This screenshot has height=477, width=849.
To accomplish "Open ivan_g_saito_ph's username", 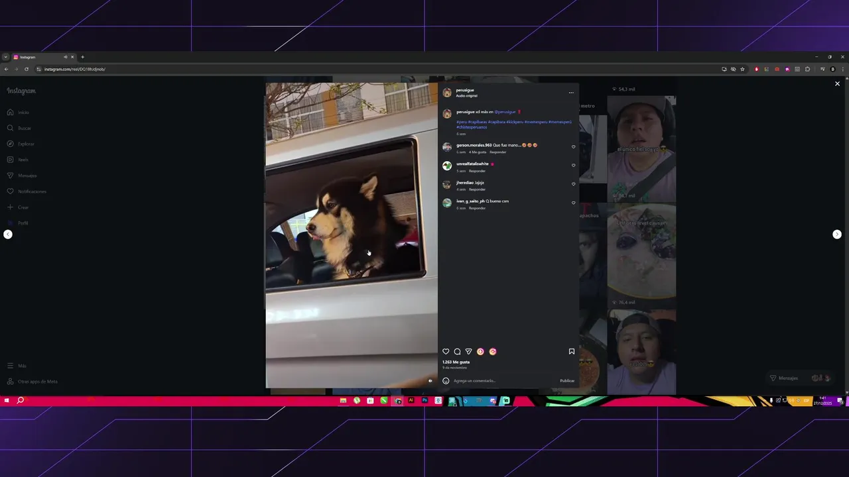I will click(x=470, y=201).
